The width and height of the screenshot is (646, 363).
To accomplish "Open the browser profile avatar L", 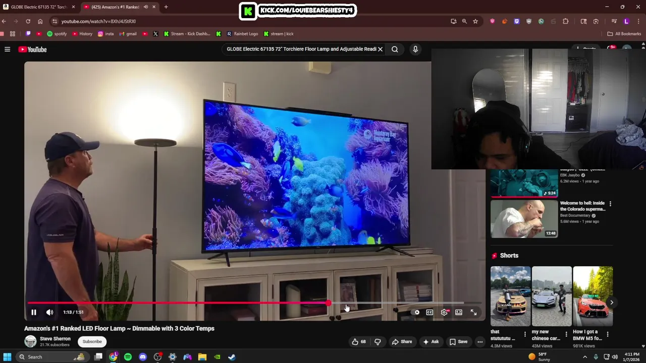I will point(626,21).
